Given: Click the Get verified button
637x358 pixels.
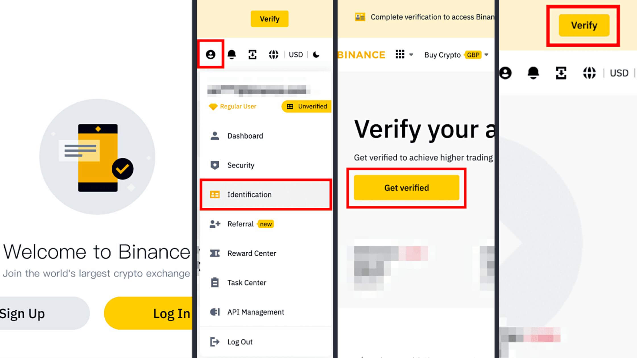Looking at the screenshot, I should click(406, 188).
